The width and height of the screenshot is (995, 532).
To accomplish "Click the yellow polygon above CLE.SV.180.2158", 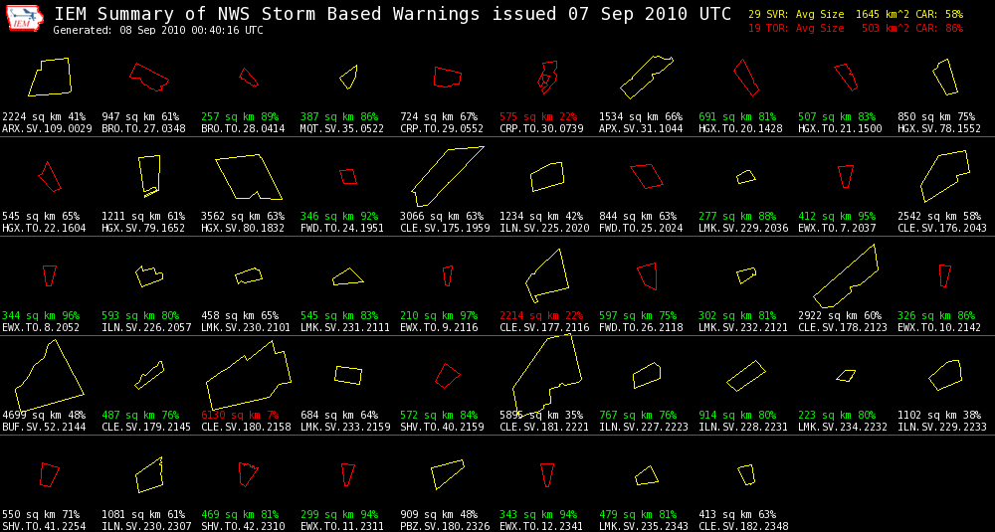I will 249,375.
